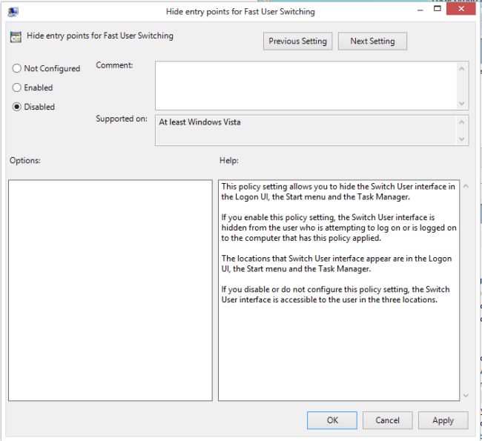Close the dialog with the red X
This screenshot has height=441, width=482.
tap(461, 9)
